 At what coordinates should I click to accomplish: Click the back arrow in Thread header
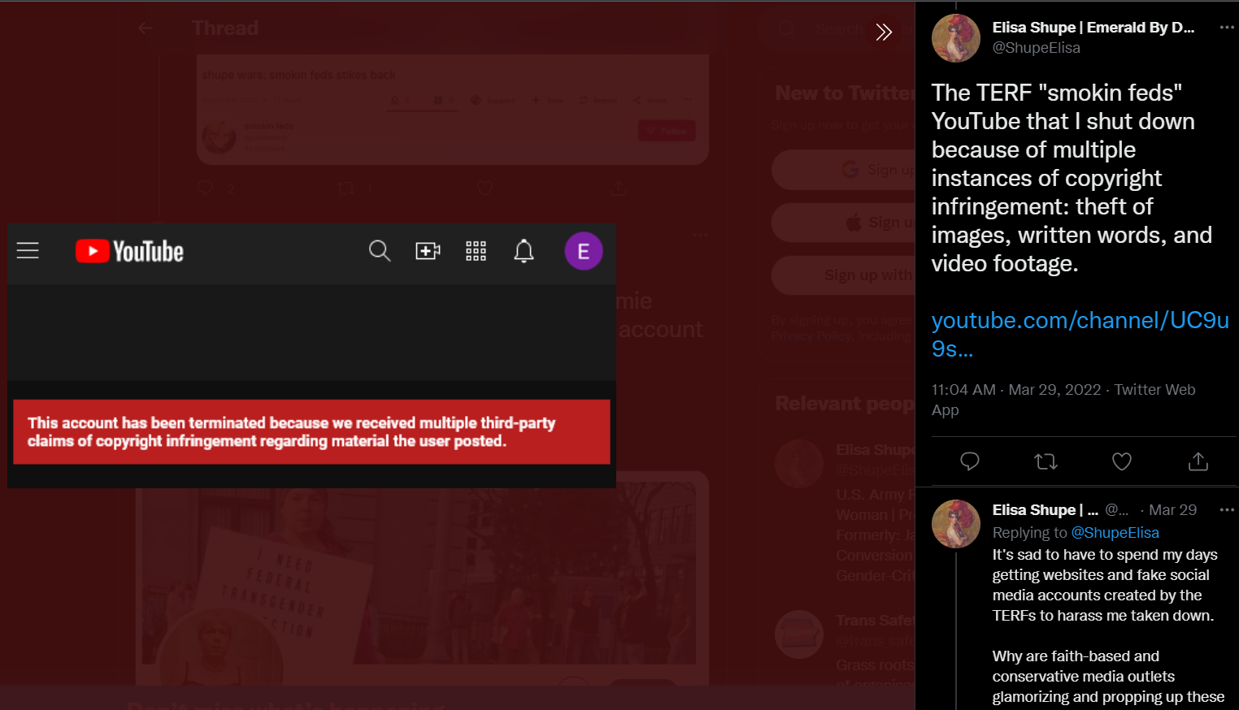point(146,28)
